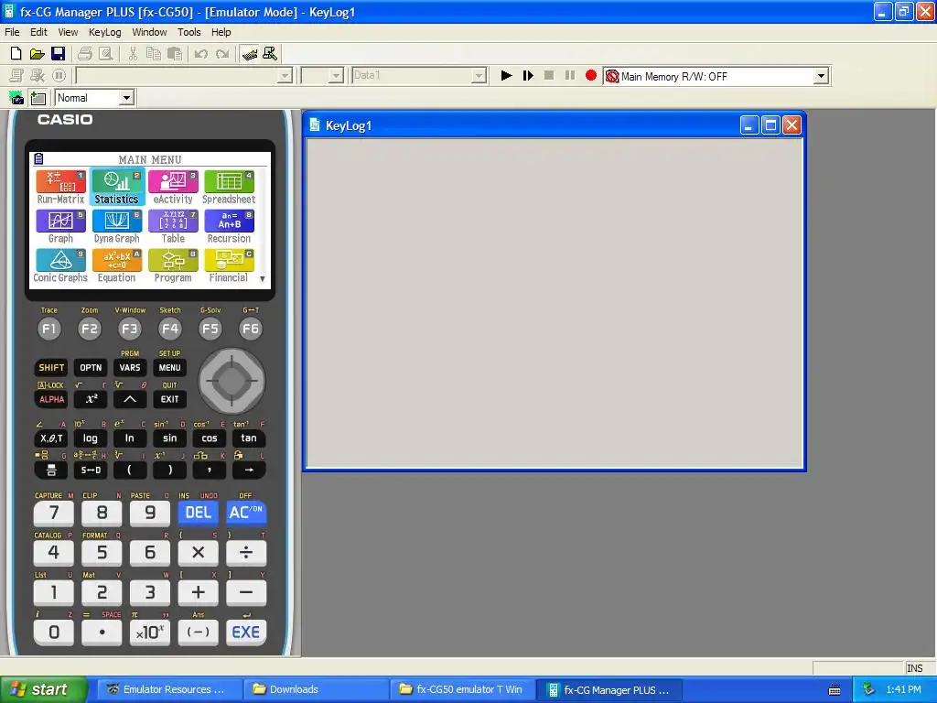Open the Dyna Graph app icon
The width and height of the screenshot is (937, 703).
point(116,227)
